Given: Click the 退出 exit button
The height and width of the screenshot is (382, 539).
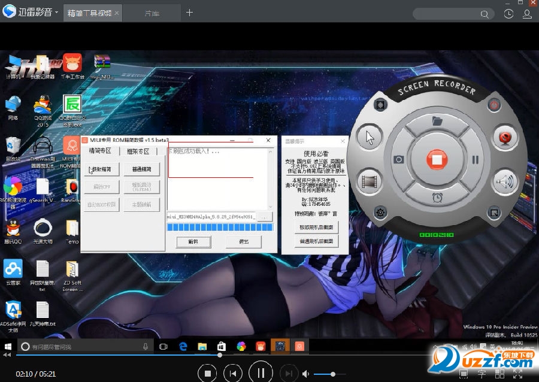Looking at the screenshot, I should click(x=243, y=242).
